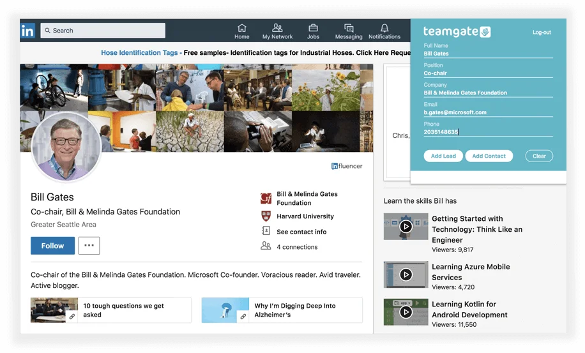The height and width of the screenshot is (353, 585).
Task: Edit the Full Name field in Teamgate
Action: [x=488, y=54]
